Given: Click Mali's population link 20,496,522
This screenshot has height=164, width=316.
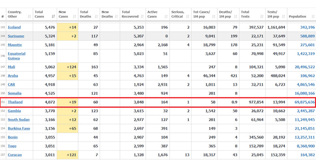Looking at the screenshot, I should (301, 67).
